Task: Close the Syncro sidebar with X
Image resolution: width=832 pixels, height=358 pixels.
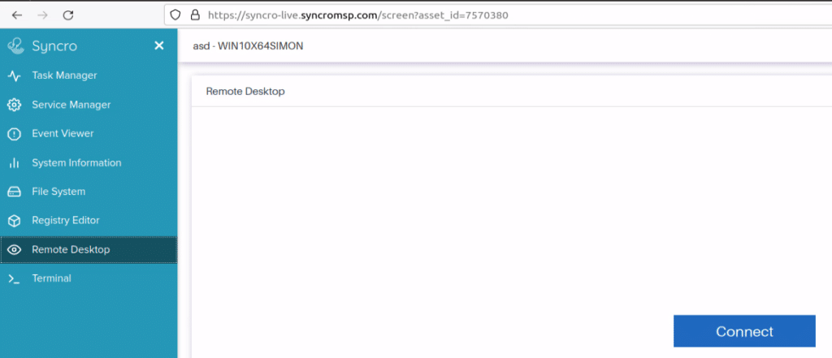Action: pyautogui.click(x=158, y=46)
